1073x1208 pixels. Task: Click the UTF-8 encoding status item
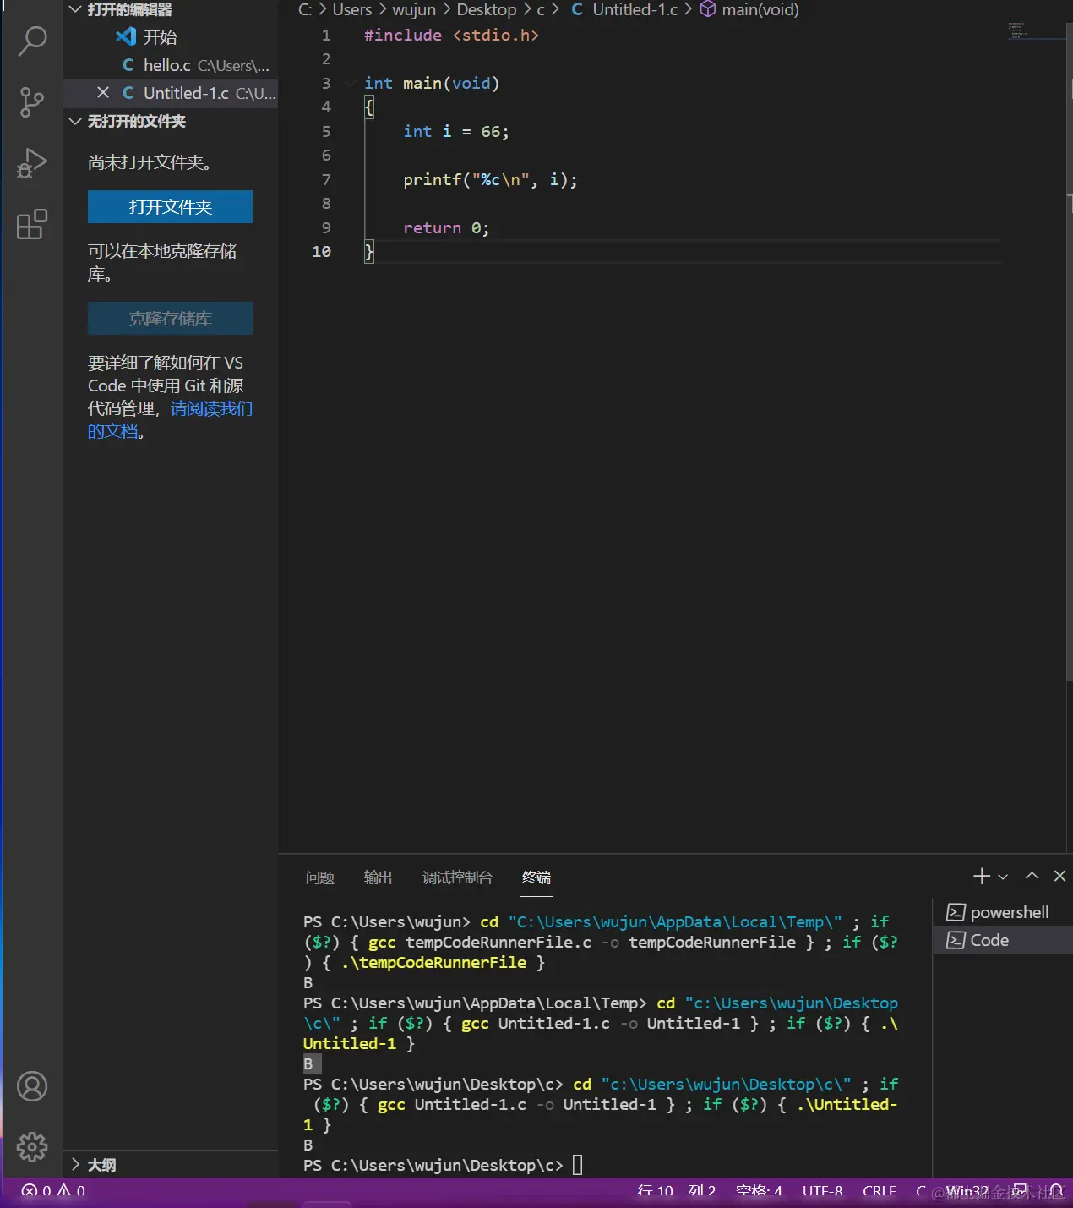(x=822, y=1191)
